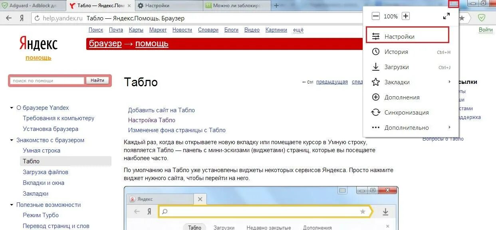Enter fullscreen mode from the menu
Image resolution: width=496 pixels, height=230 pixels.
[x=446, y=16]
